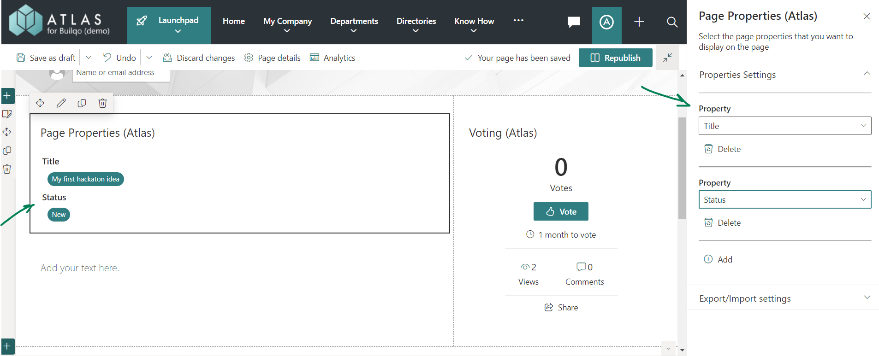This screenshot has height=356, width=879.
Task: Click the page vertical scrollbar thumb
Action: (682, 168)
